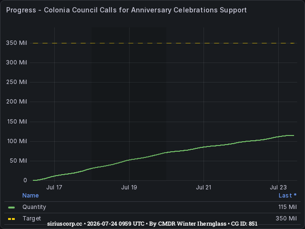Click the 115 Mil value for Quantity
Screen dimensions: 305x229
point(287,207)
